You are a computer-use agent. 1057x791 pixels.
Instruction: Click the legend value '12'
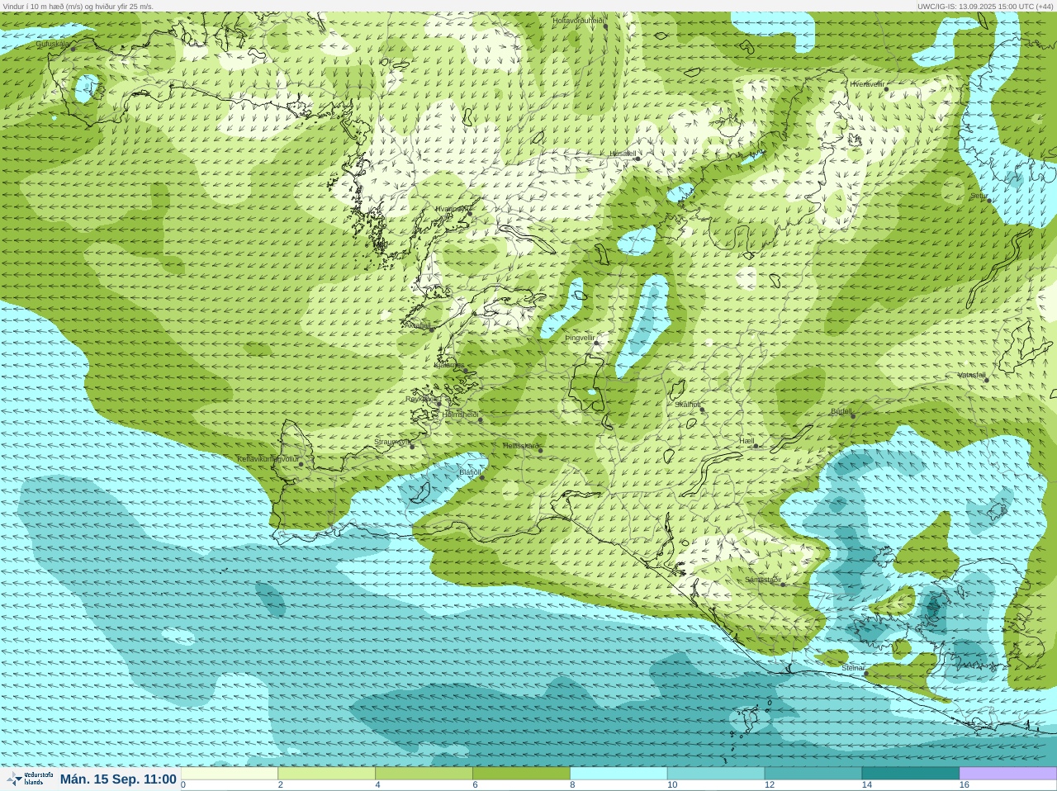(770, 785)
